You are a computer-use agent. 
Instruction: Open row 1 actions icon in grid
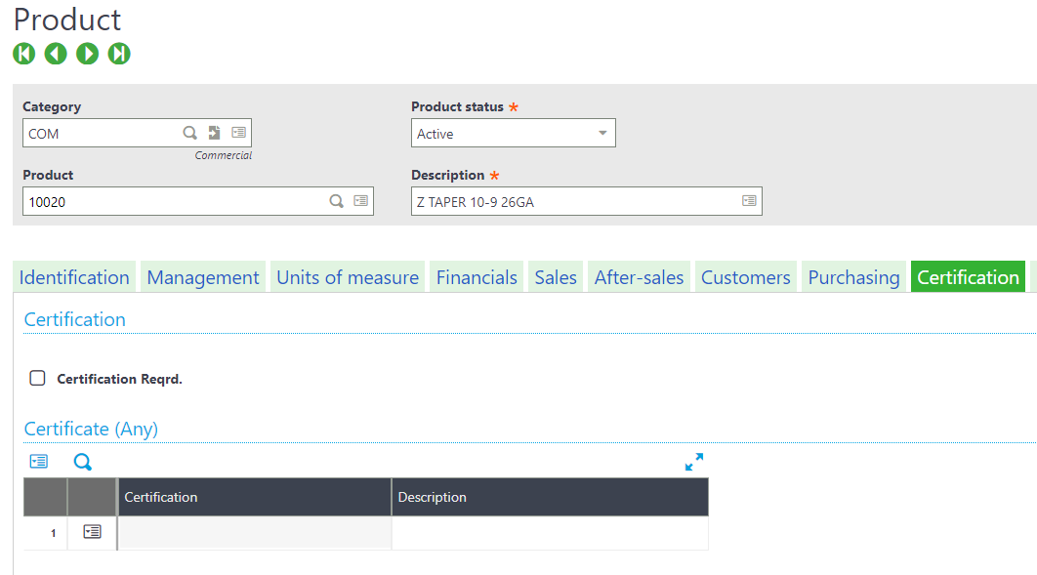92,532
